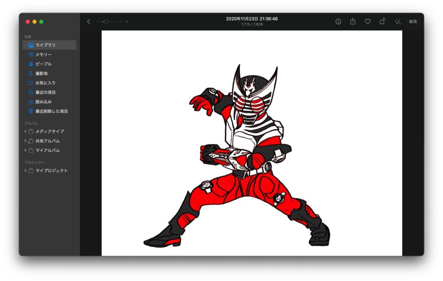Select the メディアタイプ folder label

pos(50,131)
